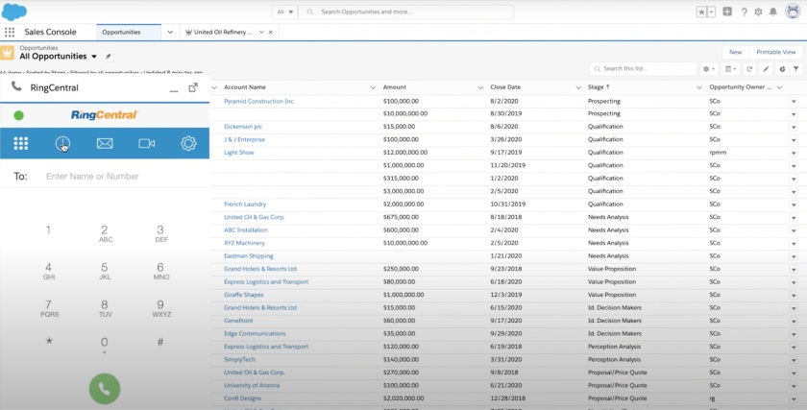The image size is (807, 410).
Task: Open Giraffe Shapes account link
Action: 243,295
